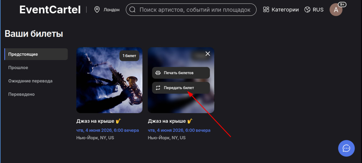The image size is (362, 163).
Task: Open the user avatar A menu
Action: [336, 10]
